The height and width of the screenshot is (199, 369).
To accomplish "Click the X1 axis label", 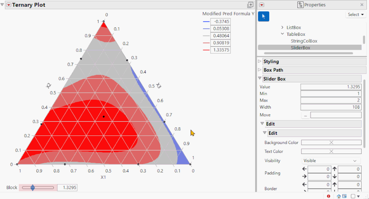I will coord(103,177).
